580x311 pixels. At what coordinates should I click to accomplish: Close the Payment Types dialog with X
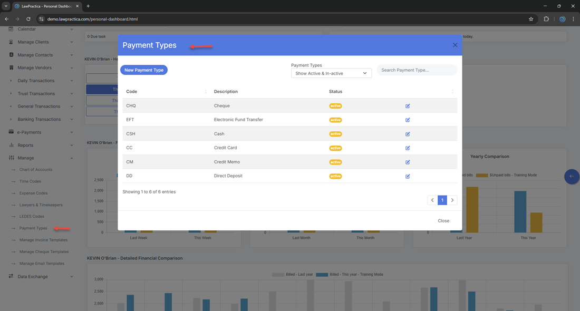click(455, 45)
